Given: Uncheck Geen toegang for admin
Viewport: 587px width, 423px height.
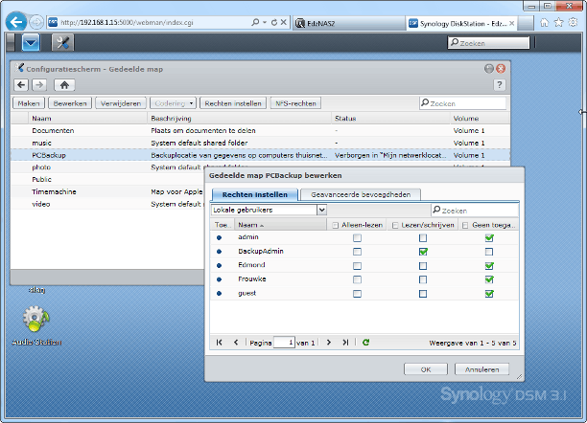Looking at the screenshot, I should tap(489, 237).
